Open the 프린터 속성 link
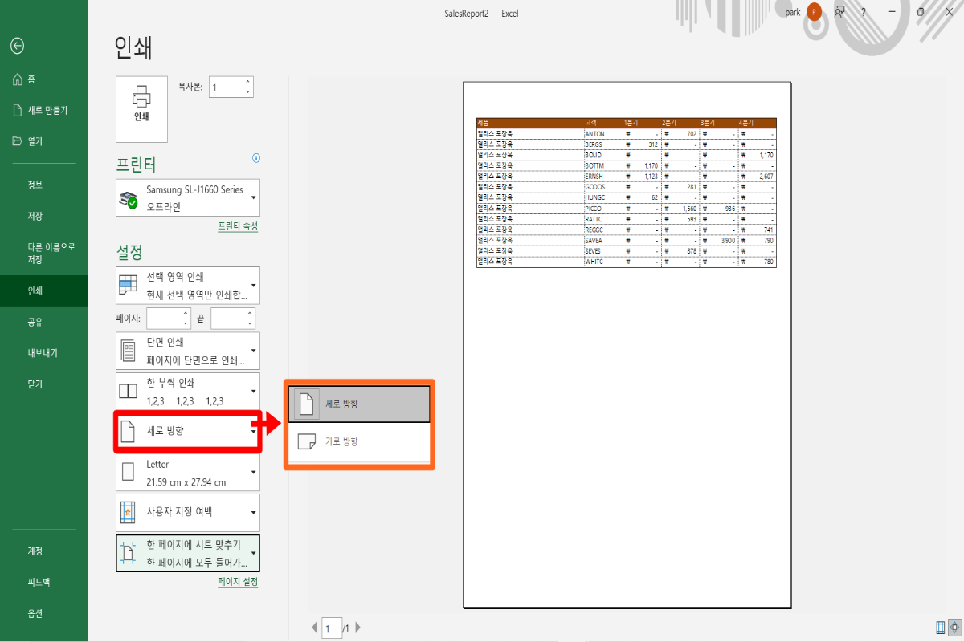This screenshot has height=642, width=964. coord(238,226)
